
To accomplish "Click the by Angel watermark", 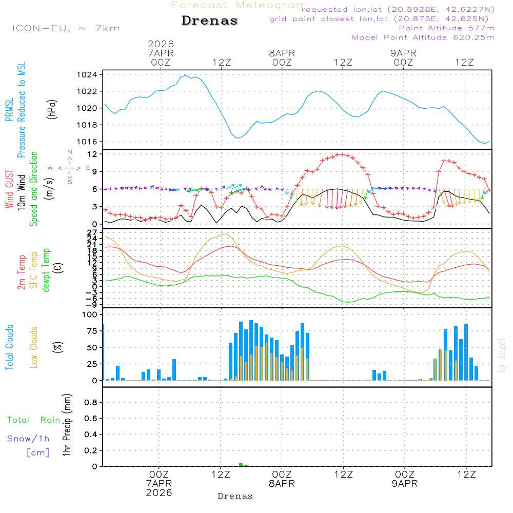I will 502,356.
